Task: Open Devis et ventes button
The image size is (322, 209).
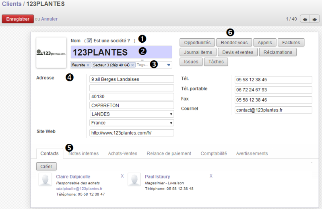Action: [x=237, y=52]
